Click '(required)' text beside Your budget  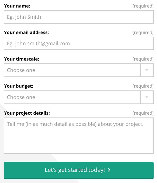tap(143, 86)
